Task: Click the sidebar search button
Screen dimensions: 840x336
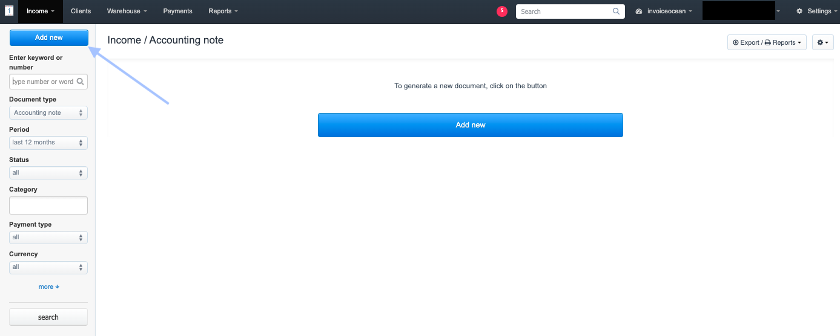Action: click(48, 317)
